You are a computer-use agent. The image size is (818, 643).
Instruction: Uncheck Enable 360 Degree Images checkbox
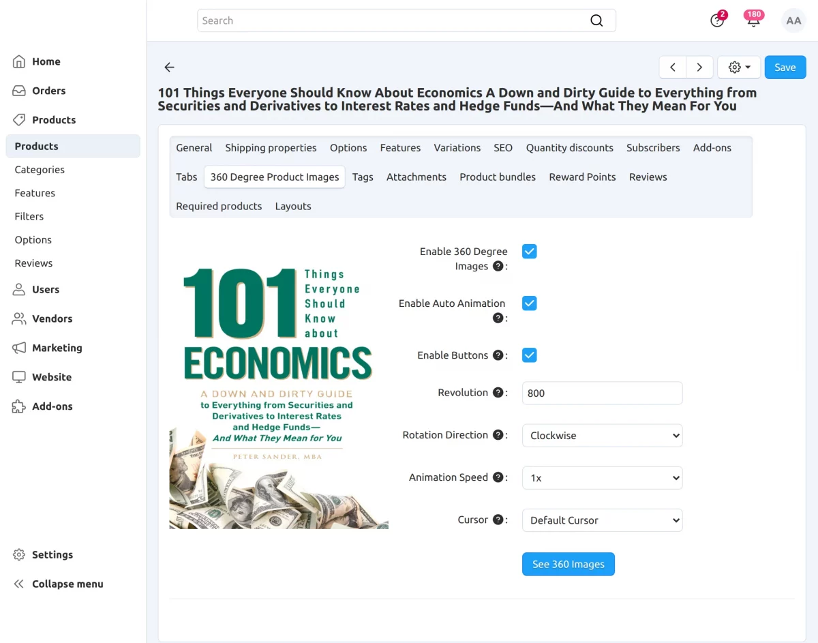pos(530,252)
